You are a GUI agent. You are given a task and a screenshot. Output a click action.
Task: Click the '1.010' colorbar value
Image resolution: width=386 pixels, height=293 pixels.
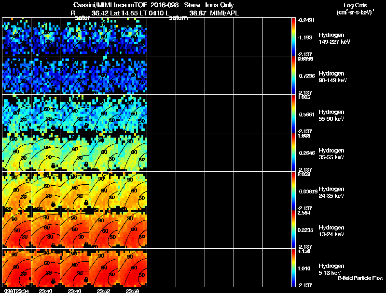tap(304, 268)
